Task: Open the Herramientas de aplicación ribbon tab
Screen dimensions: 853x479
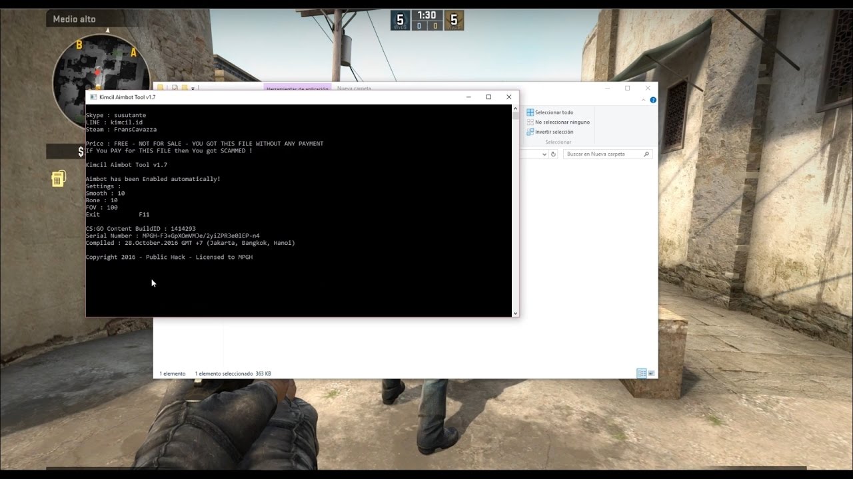Action: 298,88
